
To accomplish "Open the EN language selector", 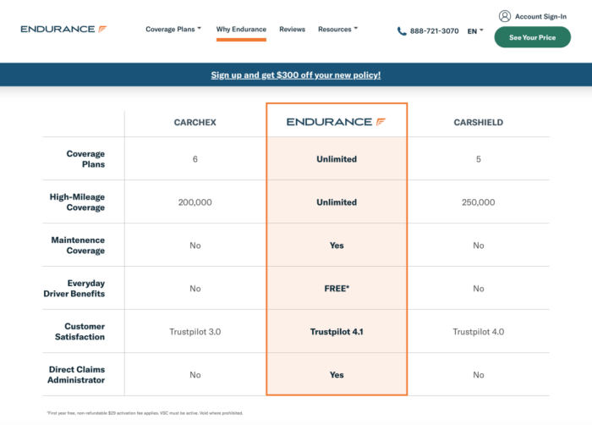I will (x=475, y=31).
